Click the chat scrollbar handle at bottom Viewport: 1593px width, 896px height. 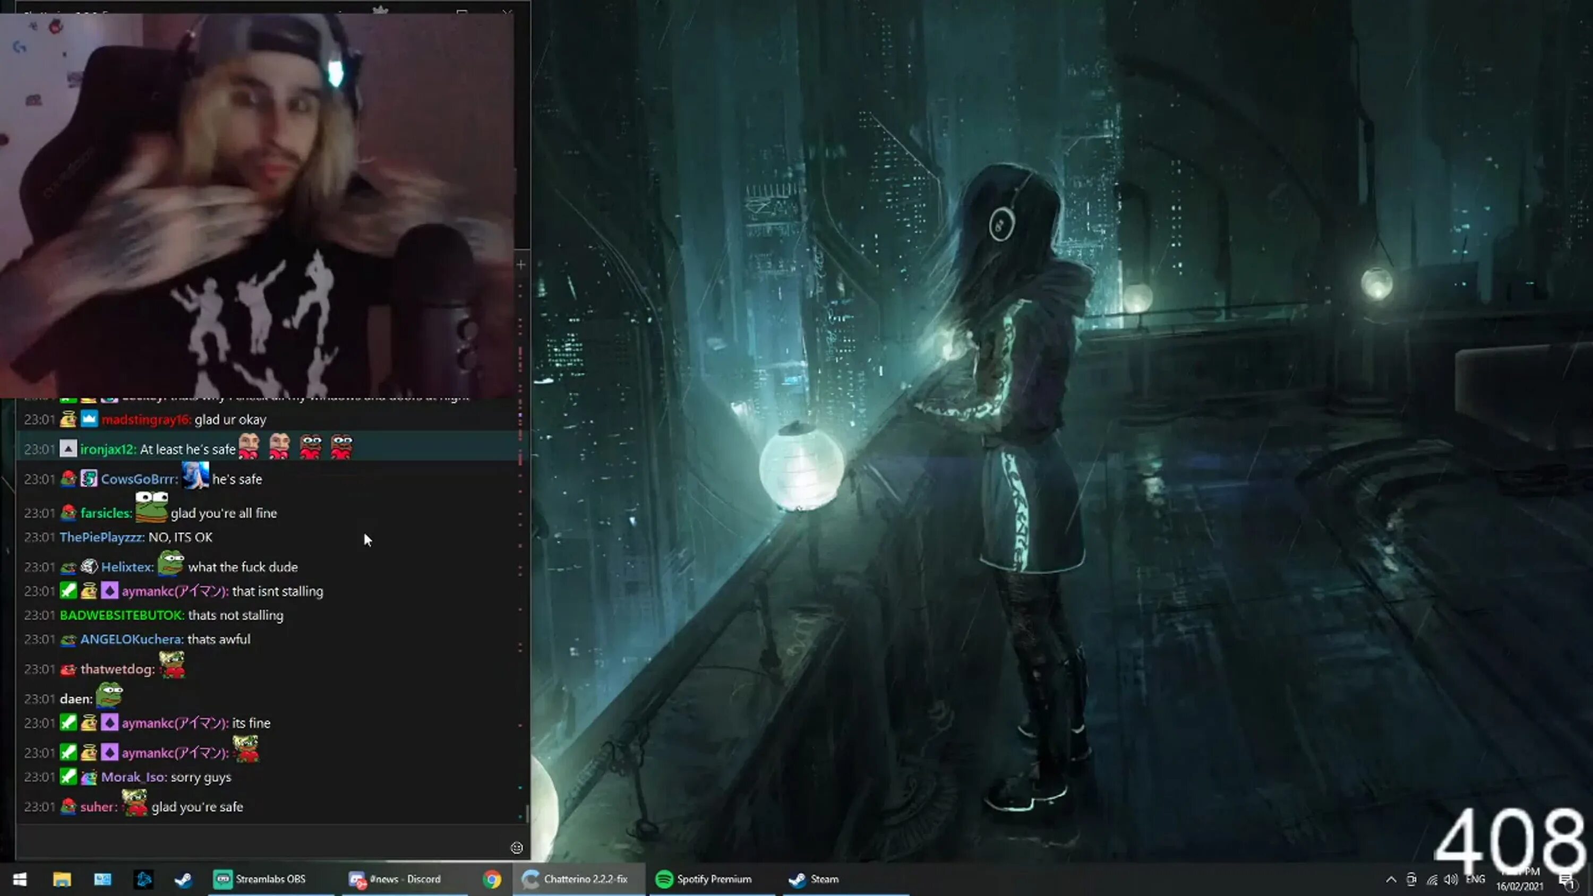(x=527, y=813)
